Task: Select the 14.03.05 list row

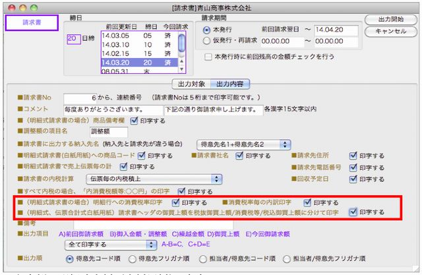Action: [x=139, y=36]
